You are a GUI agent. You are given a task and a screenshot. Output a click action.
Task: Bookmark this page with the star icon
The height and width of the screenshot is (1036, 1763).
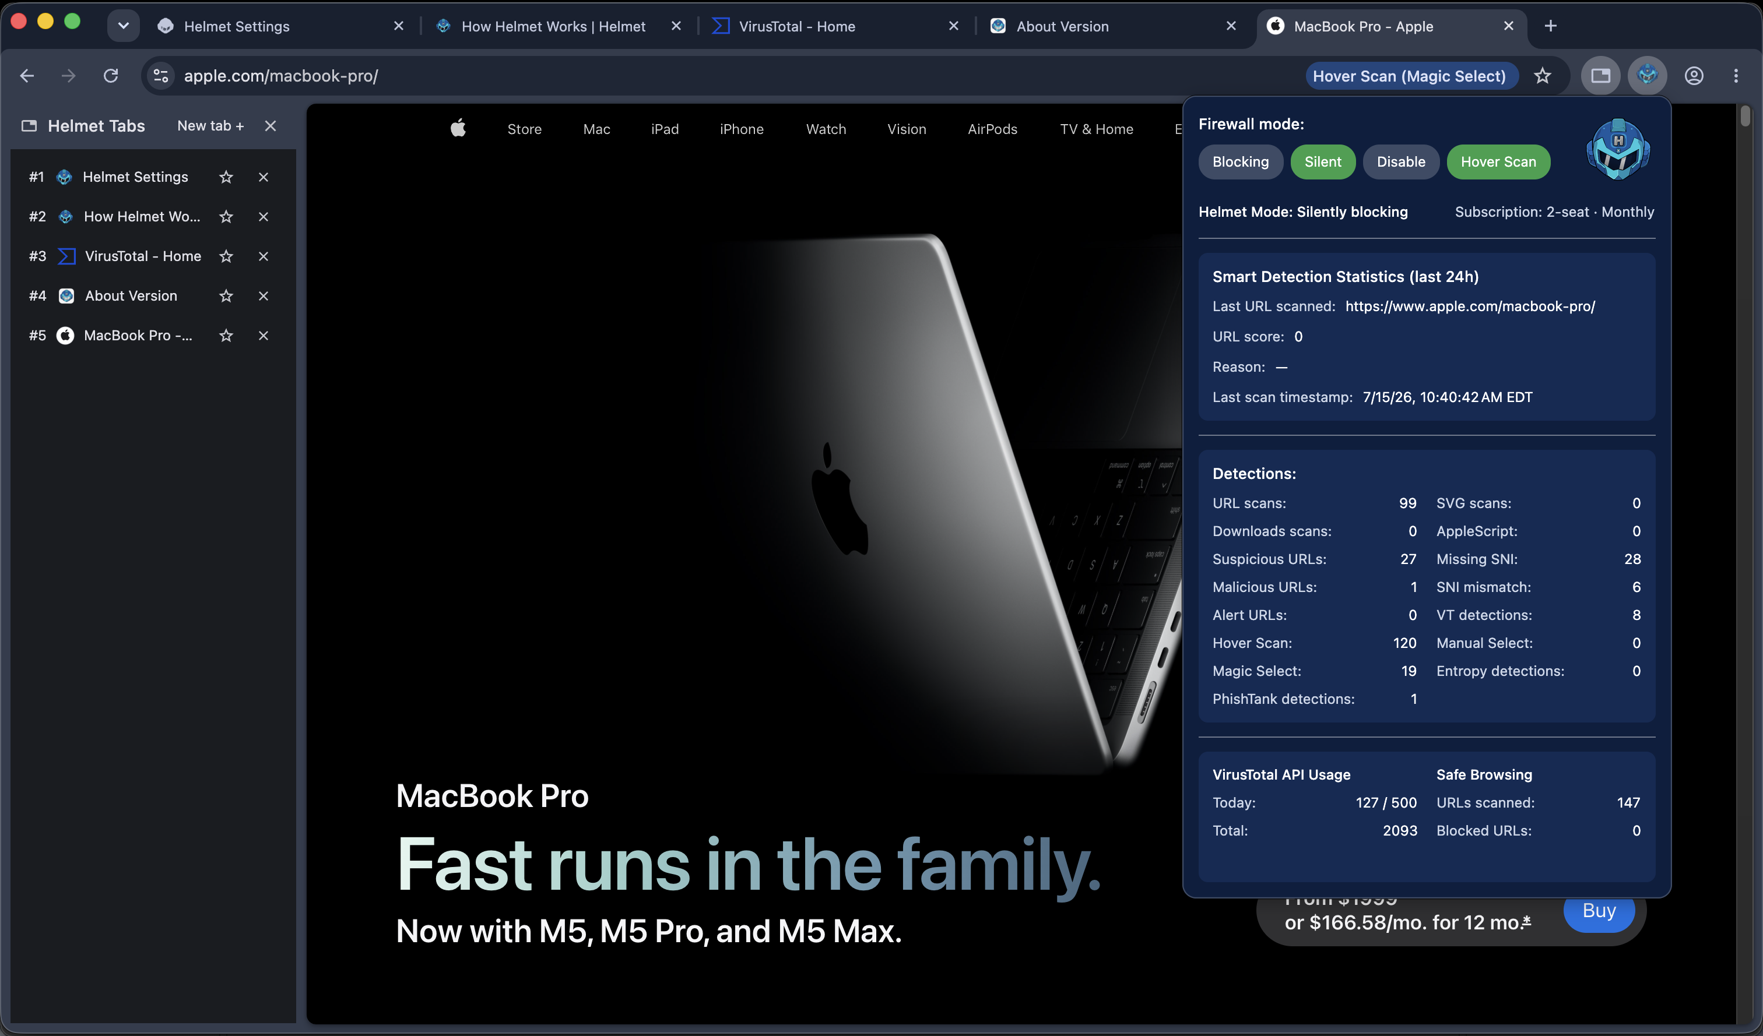(x=1543, y=76)
